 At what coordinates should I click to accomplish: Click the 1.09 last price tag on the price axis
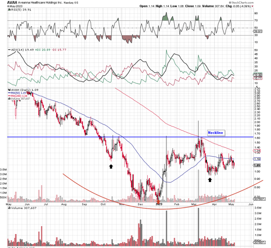(257, 165)
